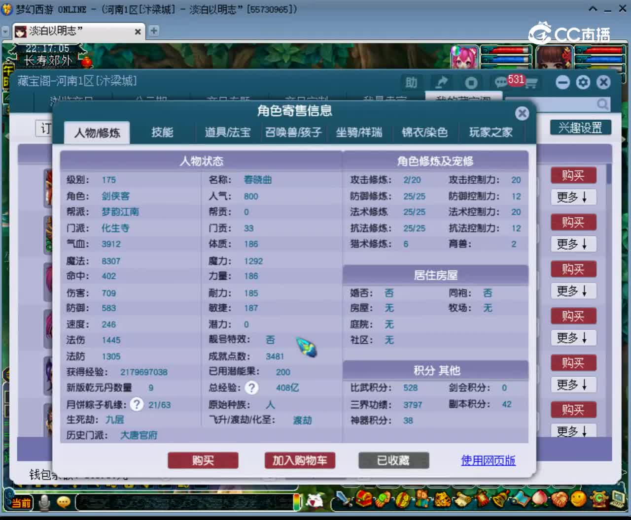Image resolution: width=631 pixels, height=520 pixels.
Task: Click the 已收藏 button
Action: tap(393, 460)
